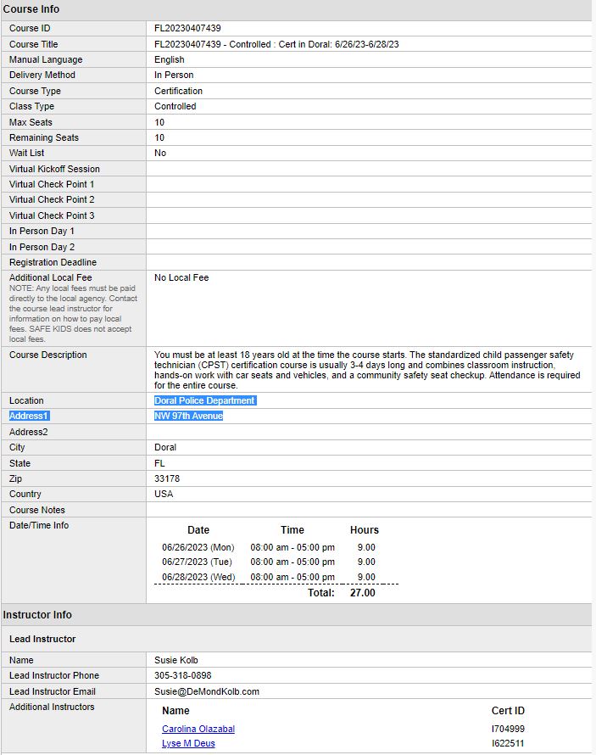Click the Manual Language value English
Viewport: 596px width, 755px height.
(x=170, y=59)
